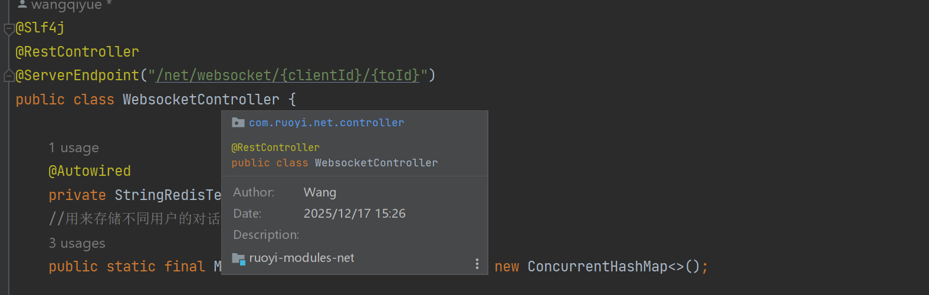The image size is (929, 295).
Task: Click the author person icon beside wangqiyue
Action: pyautogui.click(x=22, y=5)
